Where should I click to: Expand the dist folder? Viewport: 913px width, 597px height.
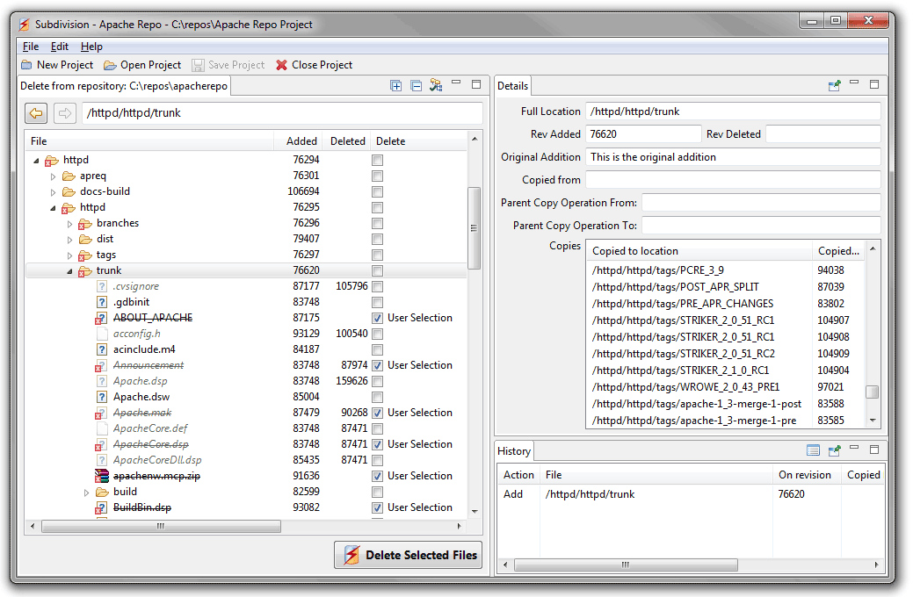click(x=70, y=240)
